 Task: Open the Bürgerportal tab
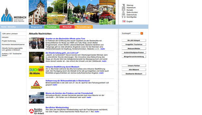(x=37, y=27)
